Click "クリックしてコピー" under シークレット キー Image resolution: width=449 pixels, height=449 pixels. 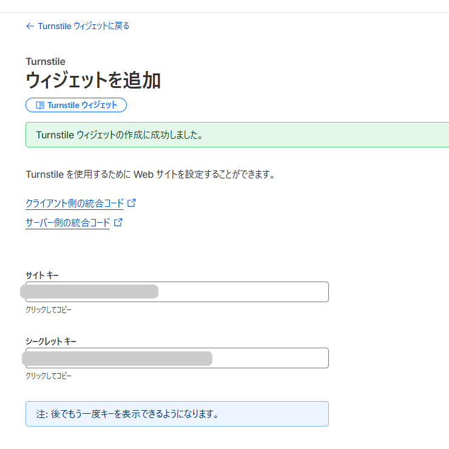pos(48,376)
